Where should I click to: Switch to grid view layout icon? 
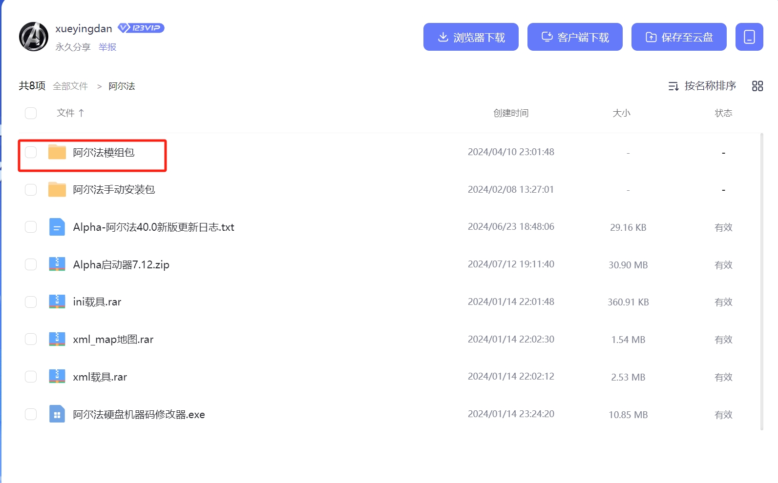click(x=757, y=86)
